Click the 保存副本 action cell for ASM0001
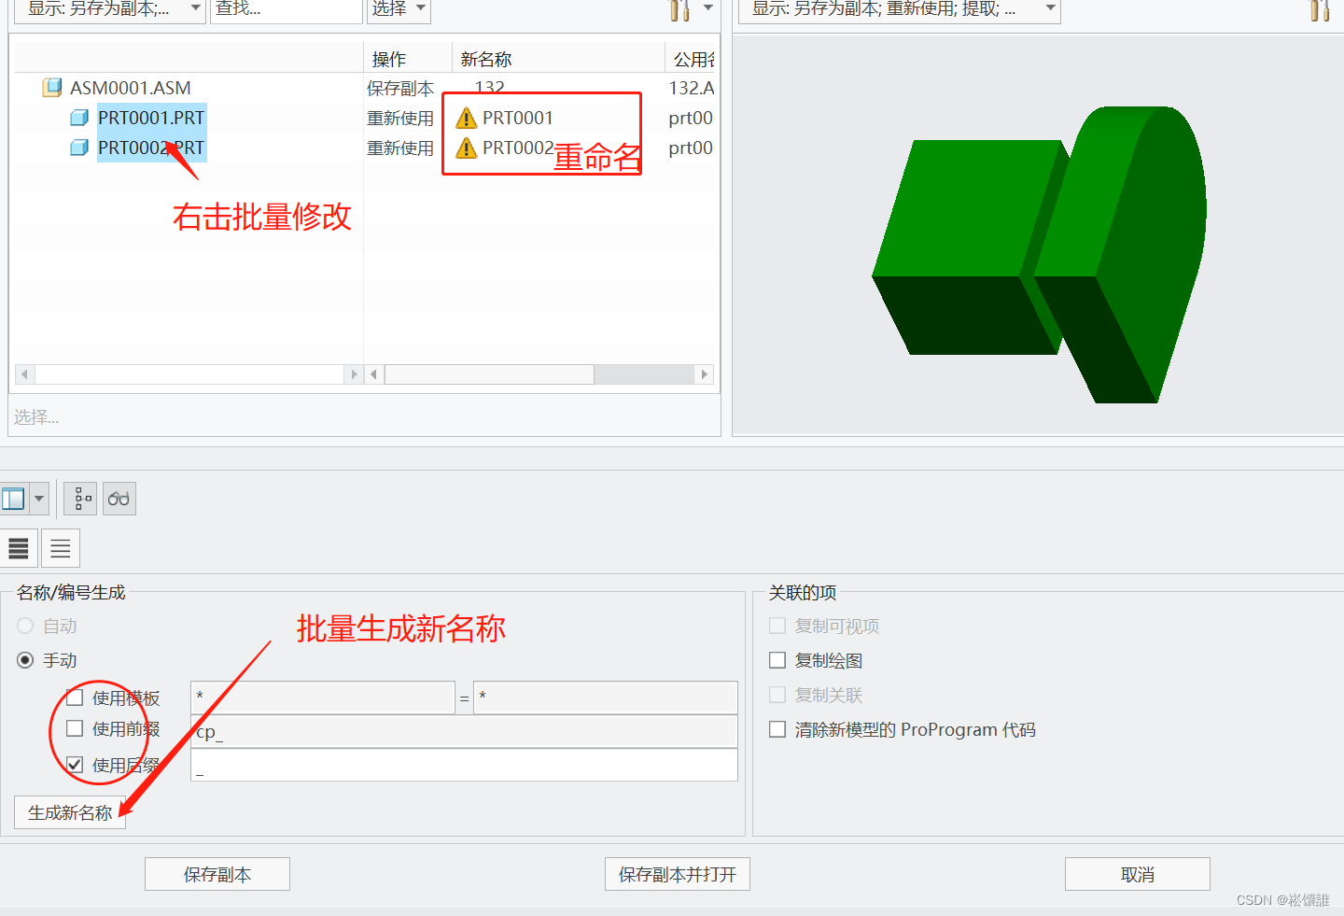The width and height of the screenshot is (1344, 916). pos(400,88)
